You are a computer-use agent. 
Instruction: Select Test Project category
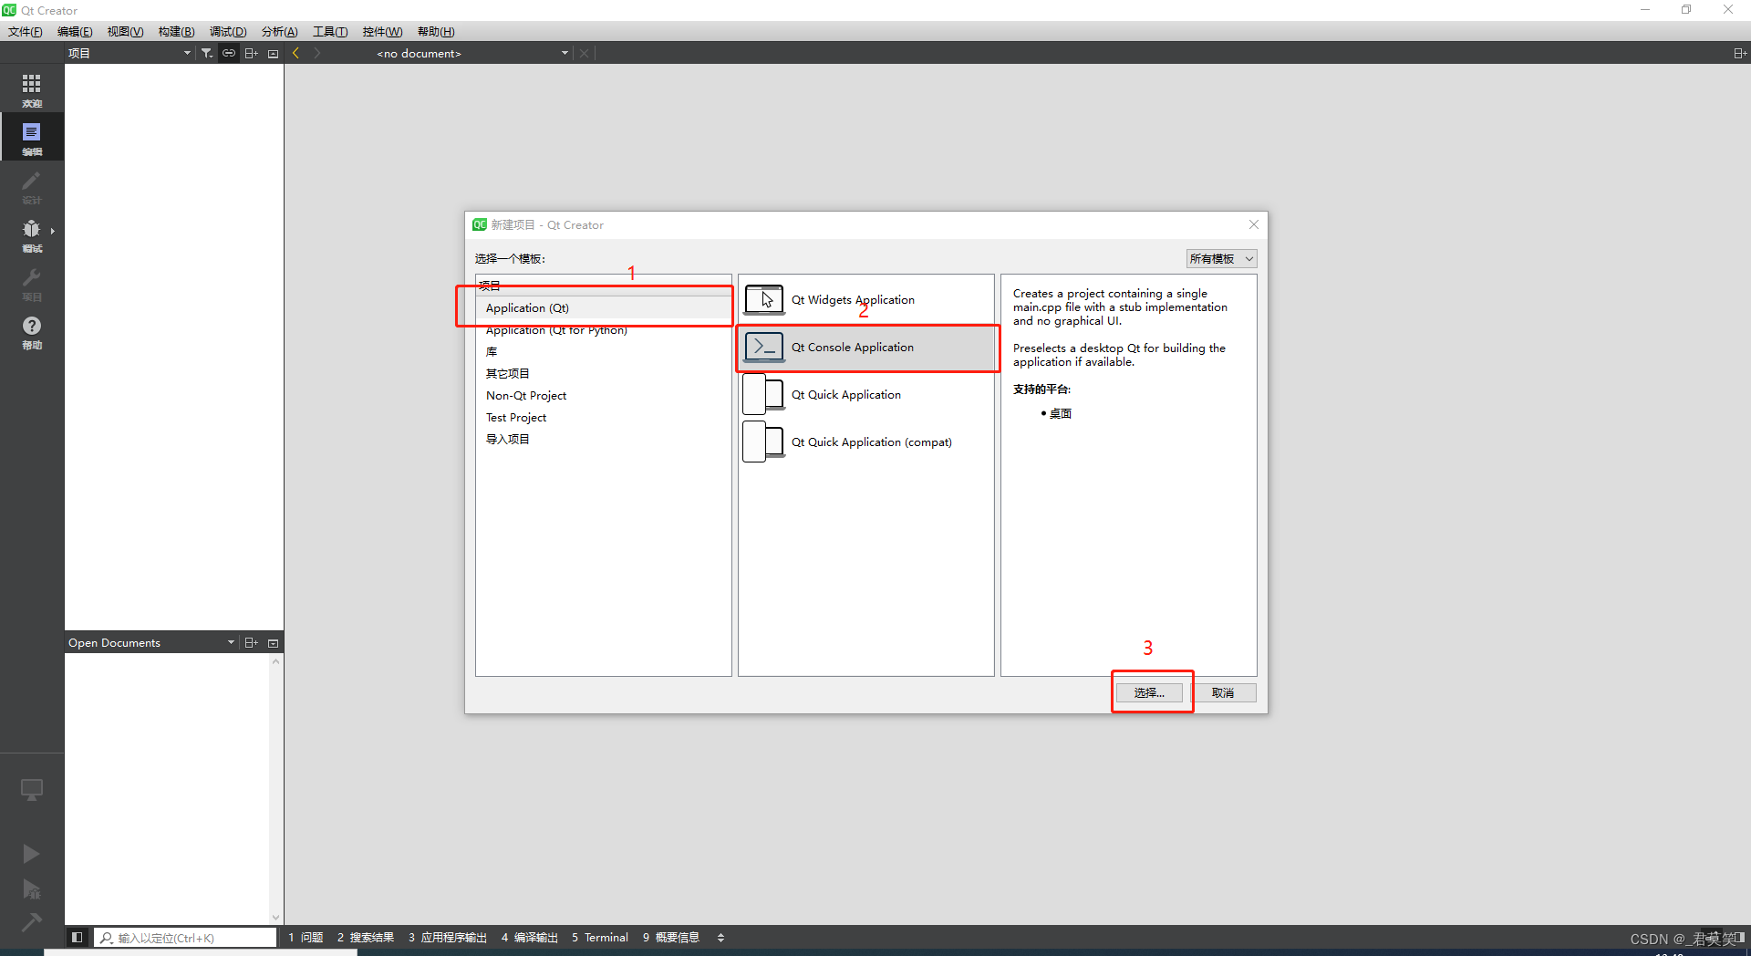pyautogui.click(x=604, y=418)
